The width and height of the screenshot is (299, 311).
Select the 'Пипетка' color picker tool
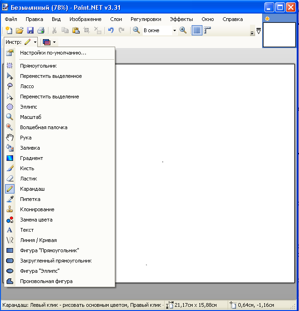click(x=60, y=200)
